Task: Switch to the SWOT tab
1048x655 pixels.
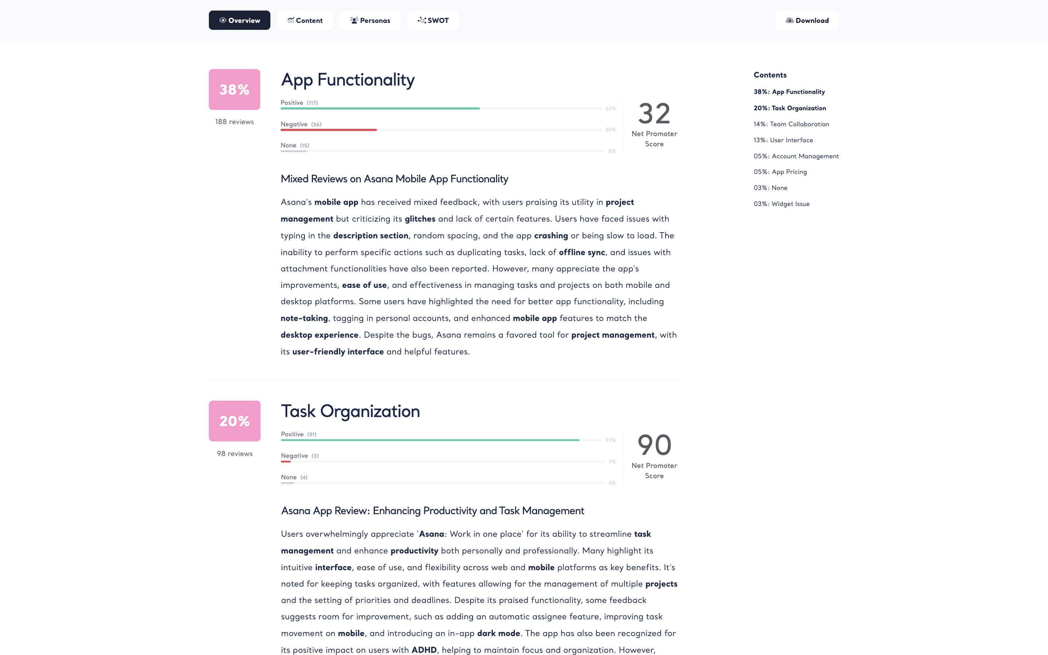Action: pyautogui.click(x=433, y=20)
